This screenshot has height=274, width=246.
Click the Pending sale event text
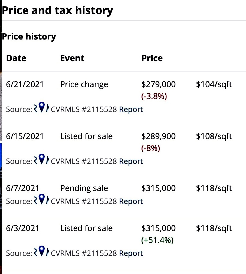pos(84,188)
